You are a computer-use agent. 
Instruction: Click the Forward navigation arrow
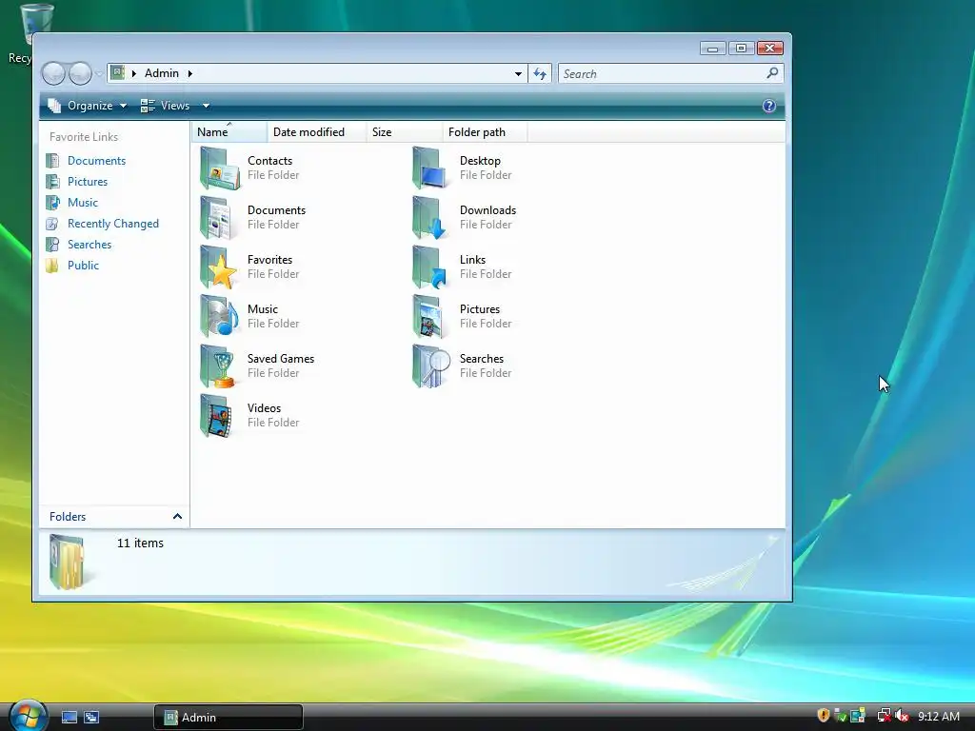[80, 73]
